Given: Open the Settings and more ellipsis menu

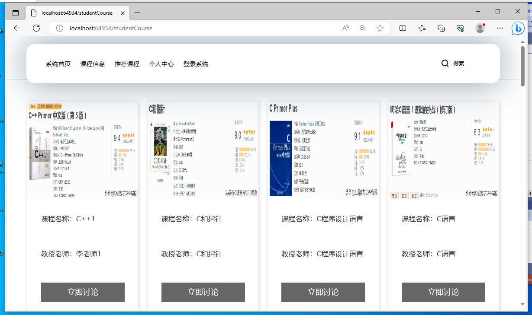Looking at the screenshot, I should 500,28.
